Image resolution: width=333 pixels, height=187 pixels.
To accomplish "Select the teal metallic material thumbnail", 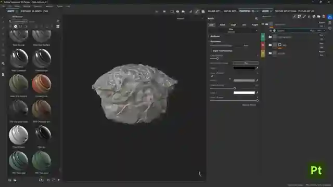I will click(19, 161).
